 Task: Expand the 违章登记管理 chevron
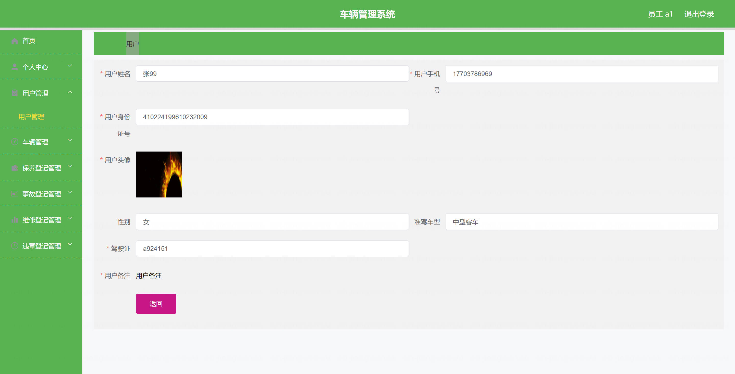70,244
